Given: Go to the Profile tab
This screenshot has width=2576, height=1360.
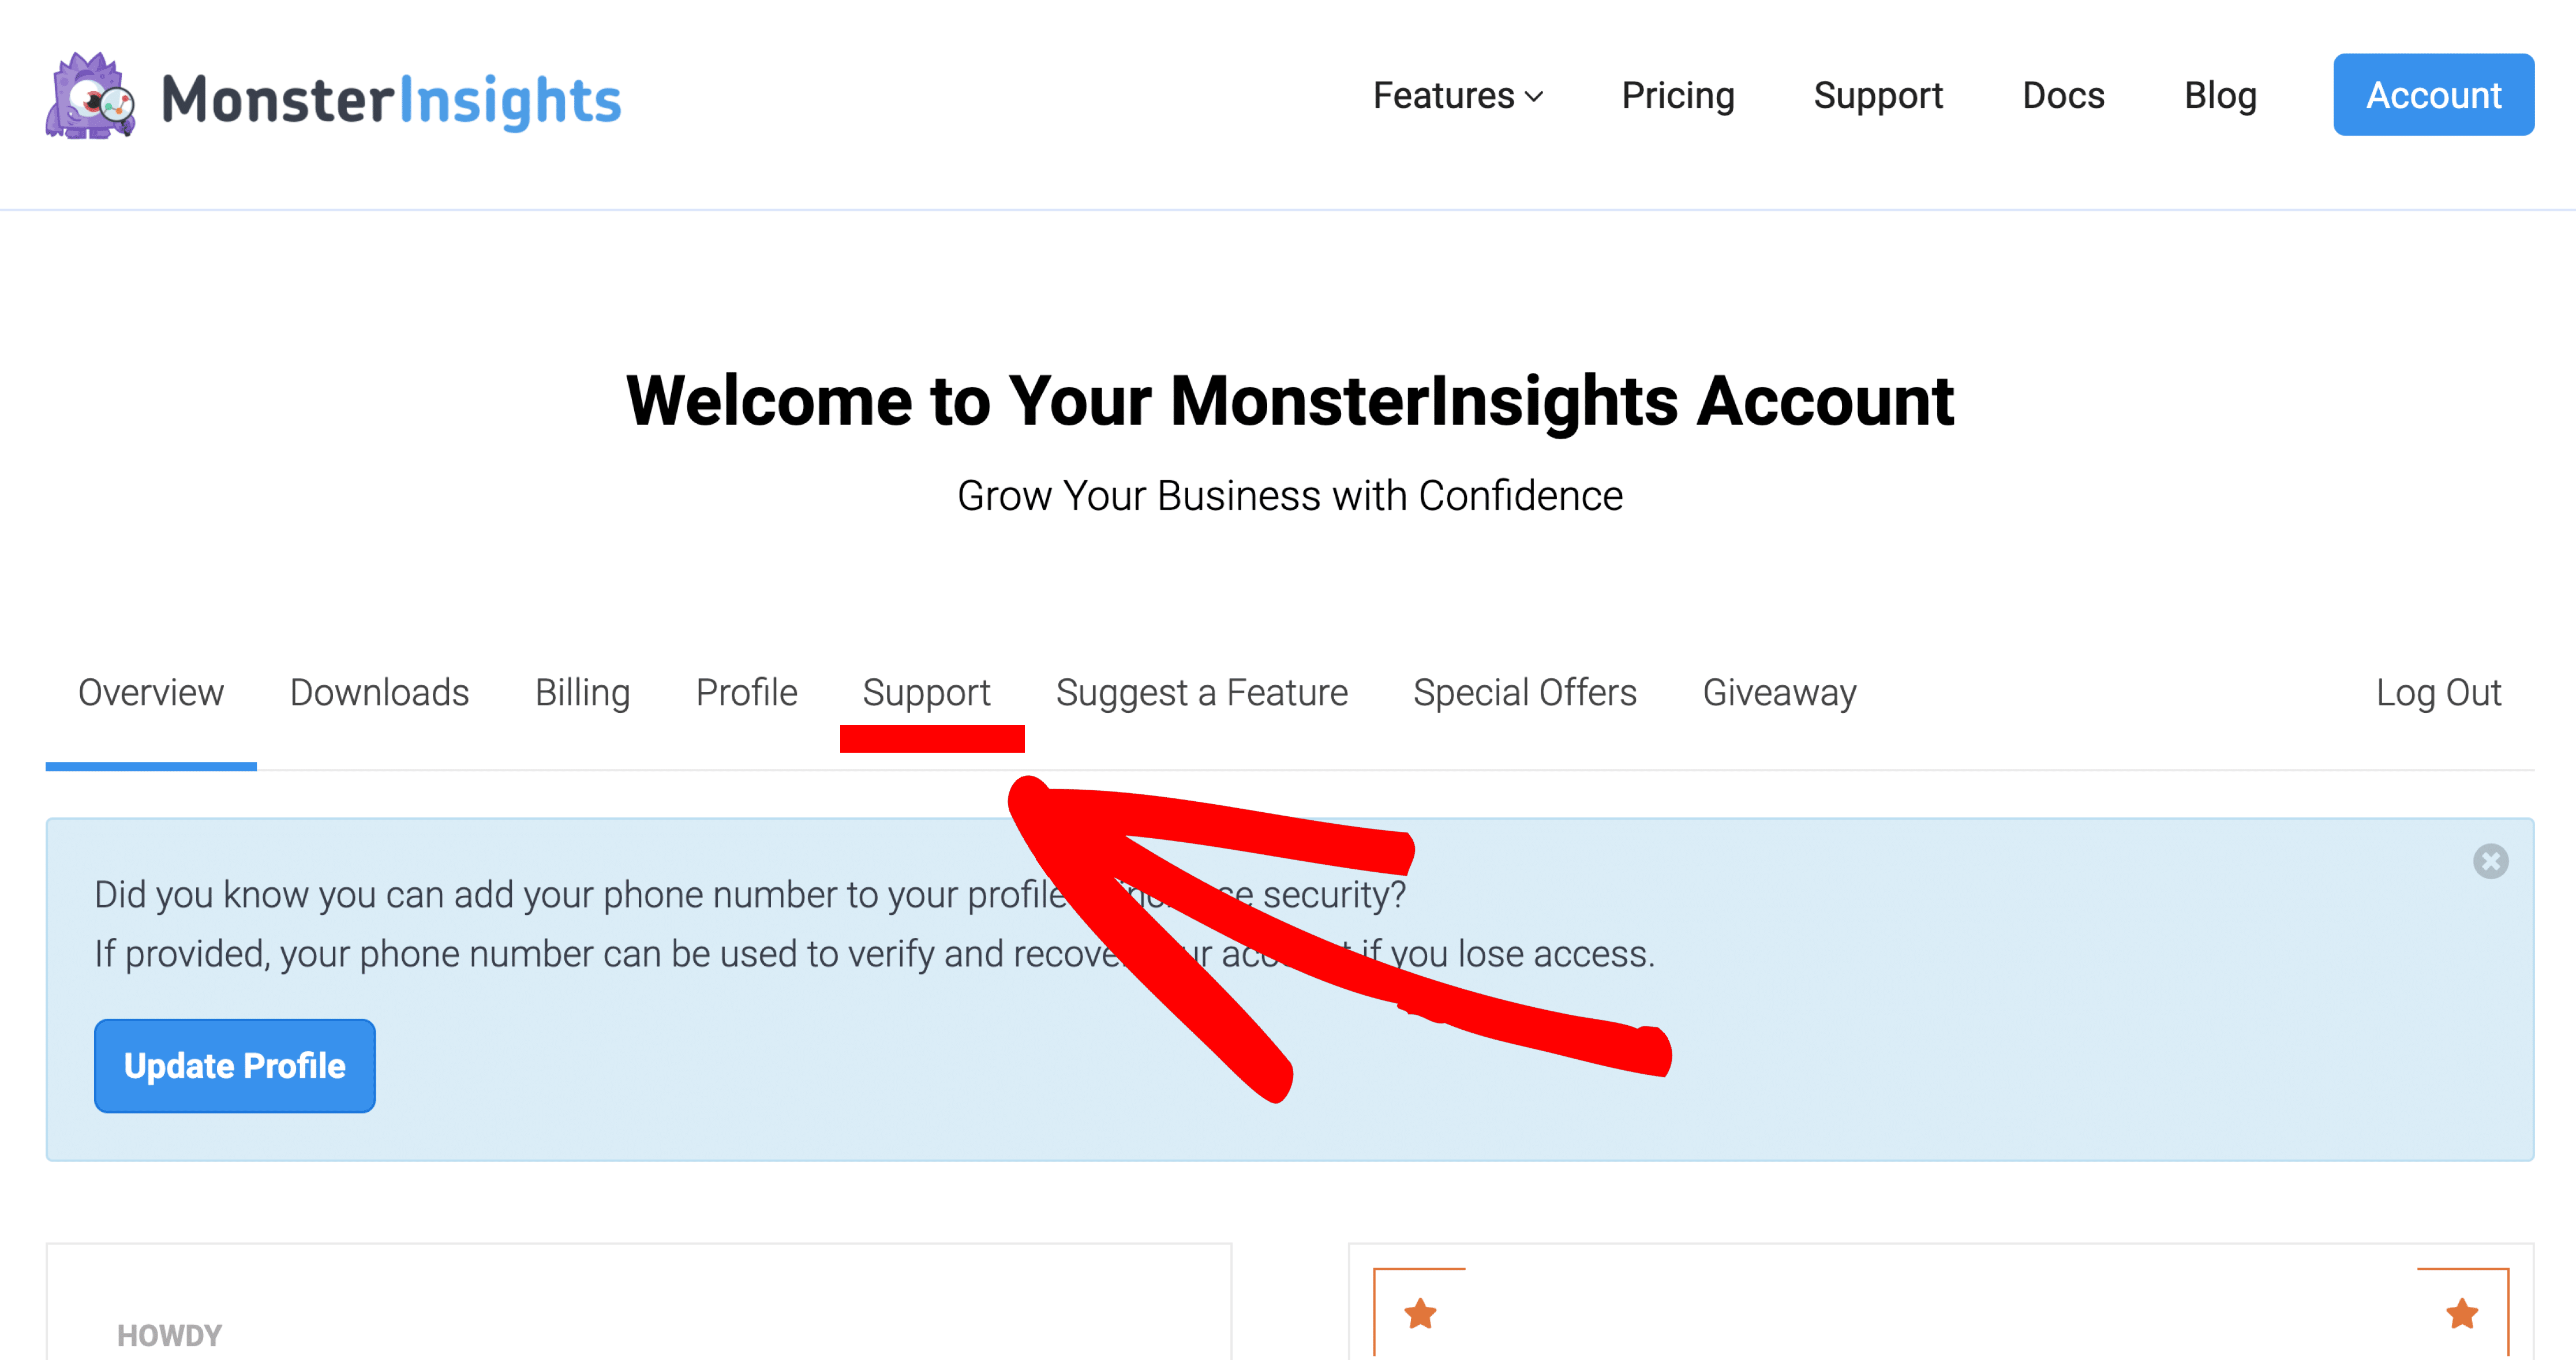Looking at the screenshot, I should point(746,693).
